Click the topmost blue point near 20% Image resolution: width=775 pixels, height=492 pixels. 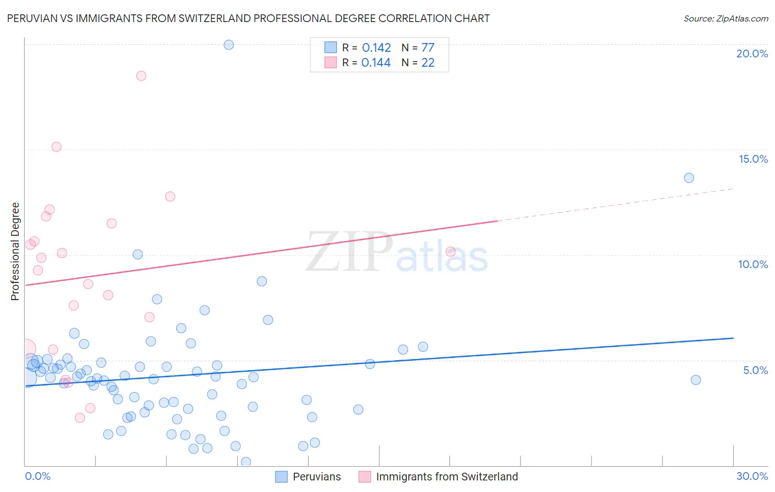click(x=229, y=45)
